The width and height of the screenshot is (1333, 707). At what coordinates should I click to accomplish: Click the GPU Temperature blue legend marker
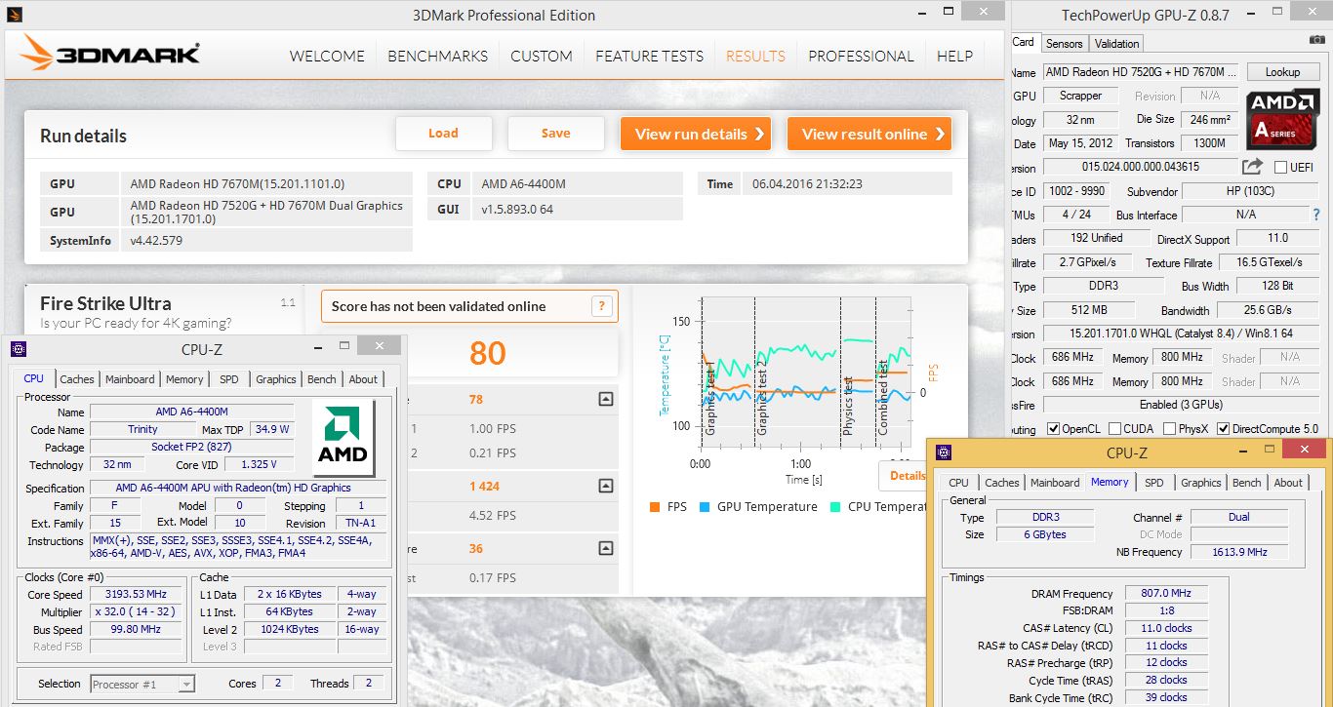tap(704, 507)
